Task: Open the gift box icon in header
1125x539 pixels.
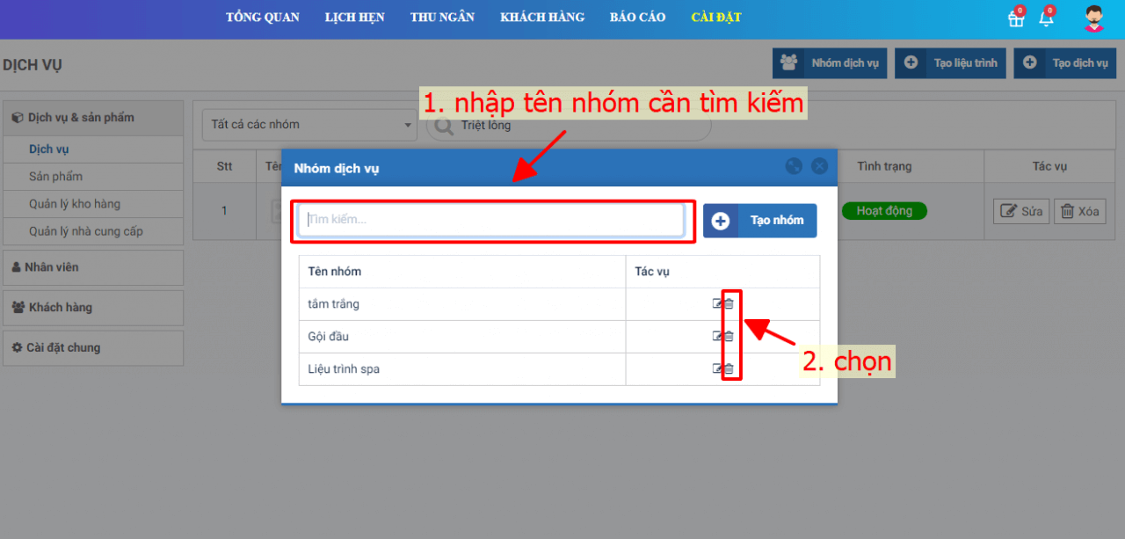Action: [1016, 18]
